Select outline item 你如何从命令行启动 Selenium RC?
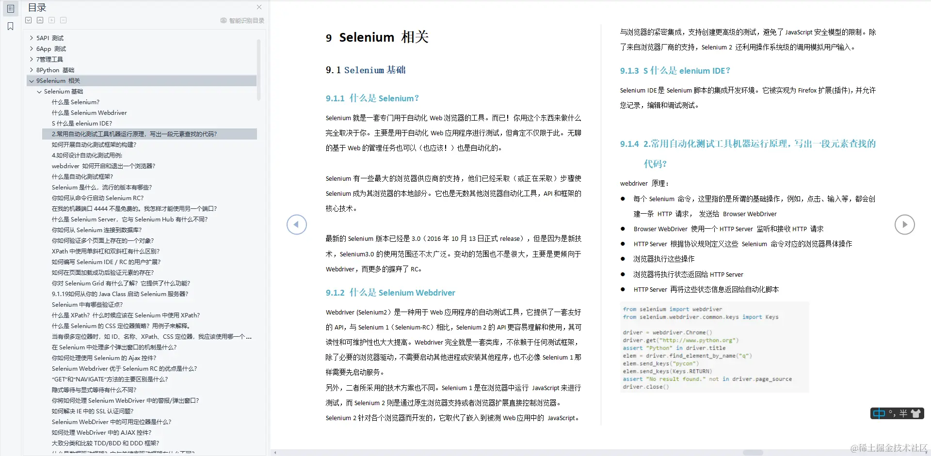Image resolution: width=931 pixels, height=456 pixels. 98,198
